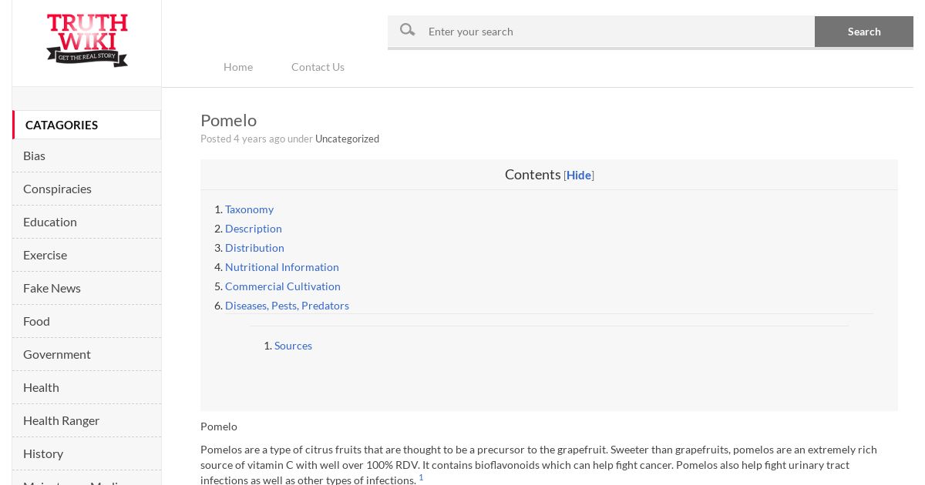Image resolution: width=925 pixels, height=485 pixels.
Task: Jump to the Description section
Action: pos(254,229)
